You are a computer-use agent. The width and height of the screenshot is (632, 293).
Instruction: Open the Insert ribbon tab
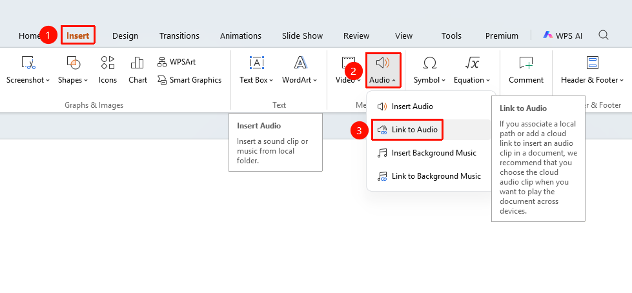tap(78, 35)
